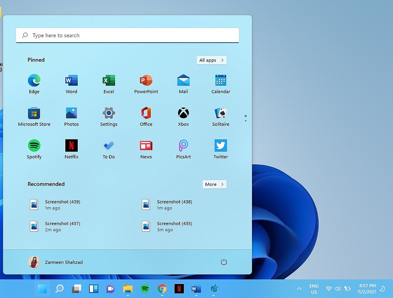Open the power options button
The width and height of the screenshot is (393, 298).
224,262
